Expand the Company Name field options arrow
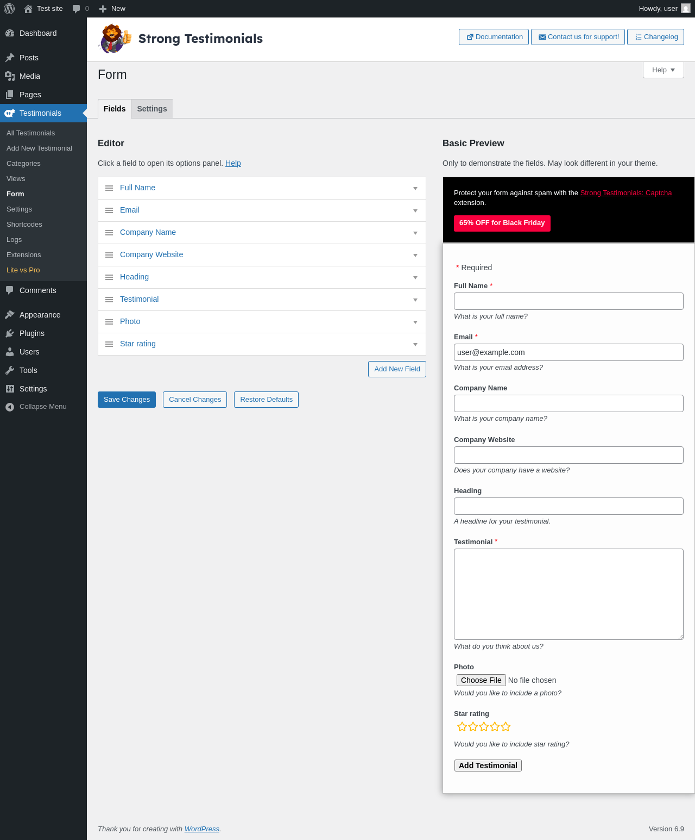The image size is (695, 840). tap(415, 233)
